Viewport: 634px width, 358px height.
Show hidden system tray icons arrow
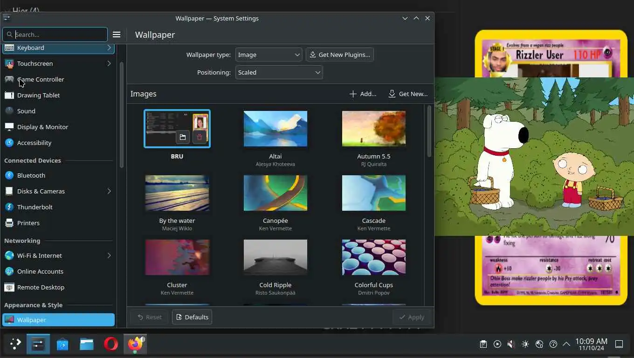coord(566,344)
